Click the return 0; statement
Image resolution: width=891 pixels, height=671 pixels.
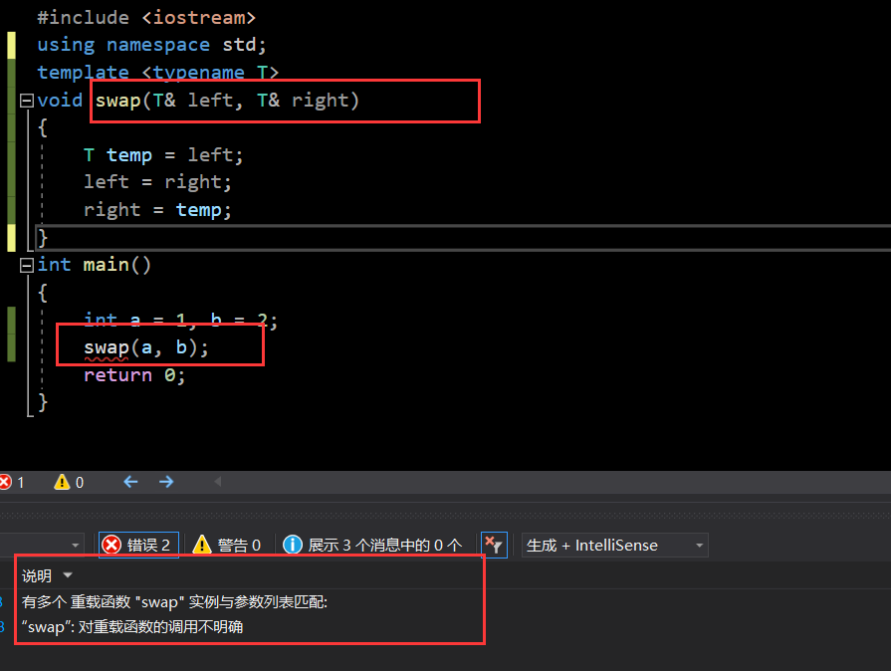(134, 375)
